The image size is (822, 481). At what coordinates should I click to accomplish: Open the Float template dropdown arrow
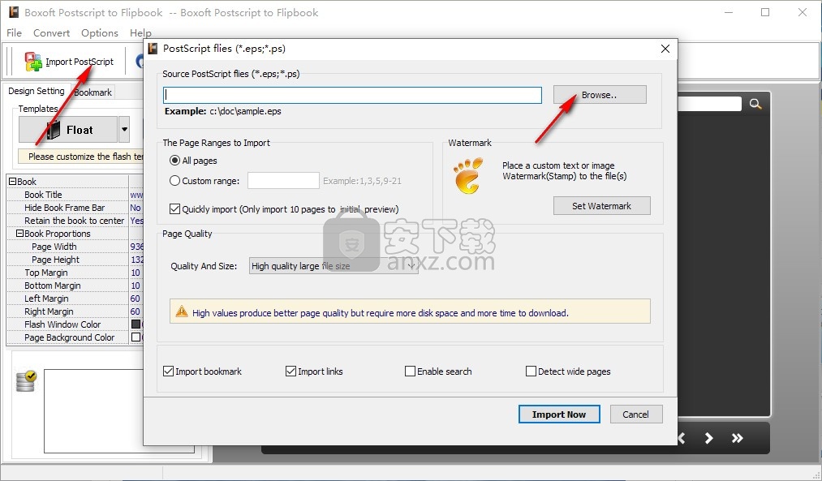pyautogui.click(x=124, y=130)
